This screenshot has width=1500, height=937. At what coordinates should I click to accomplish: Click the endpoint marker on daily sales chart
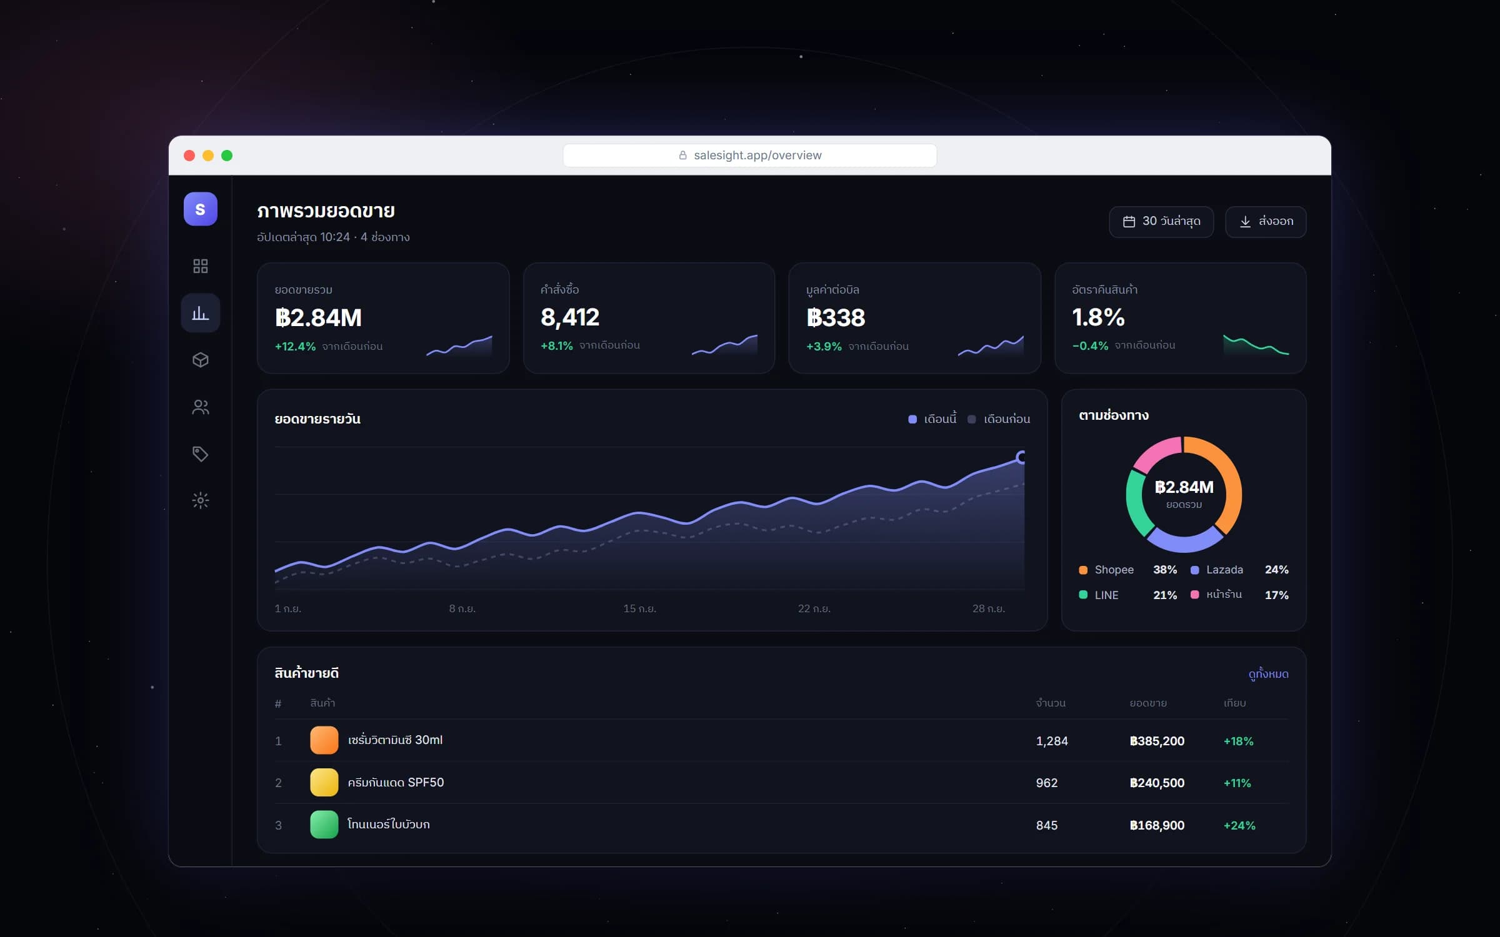coord(1021,457)
